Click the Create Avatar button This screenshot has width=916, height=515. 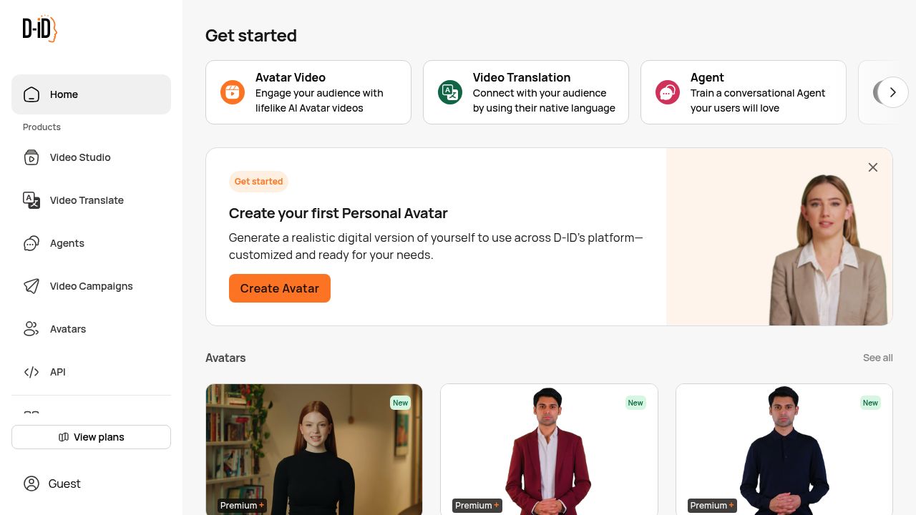(x=280, y=288)
